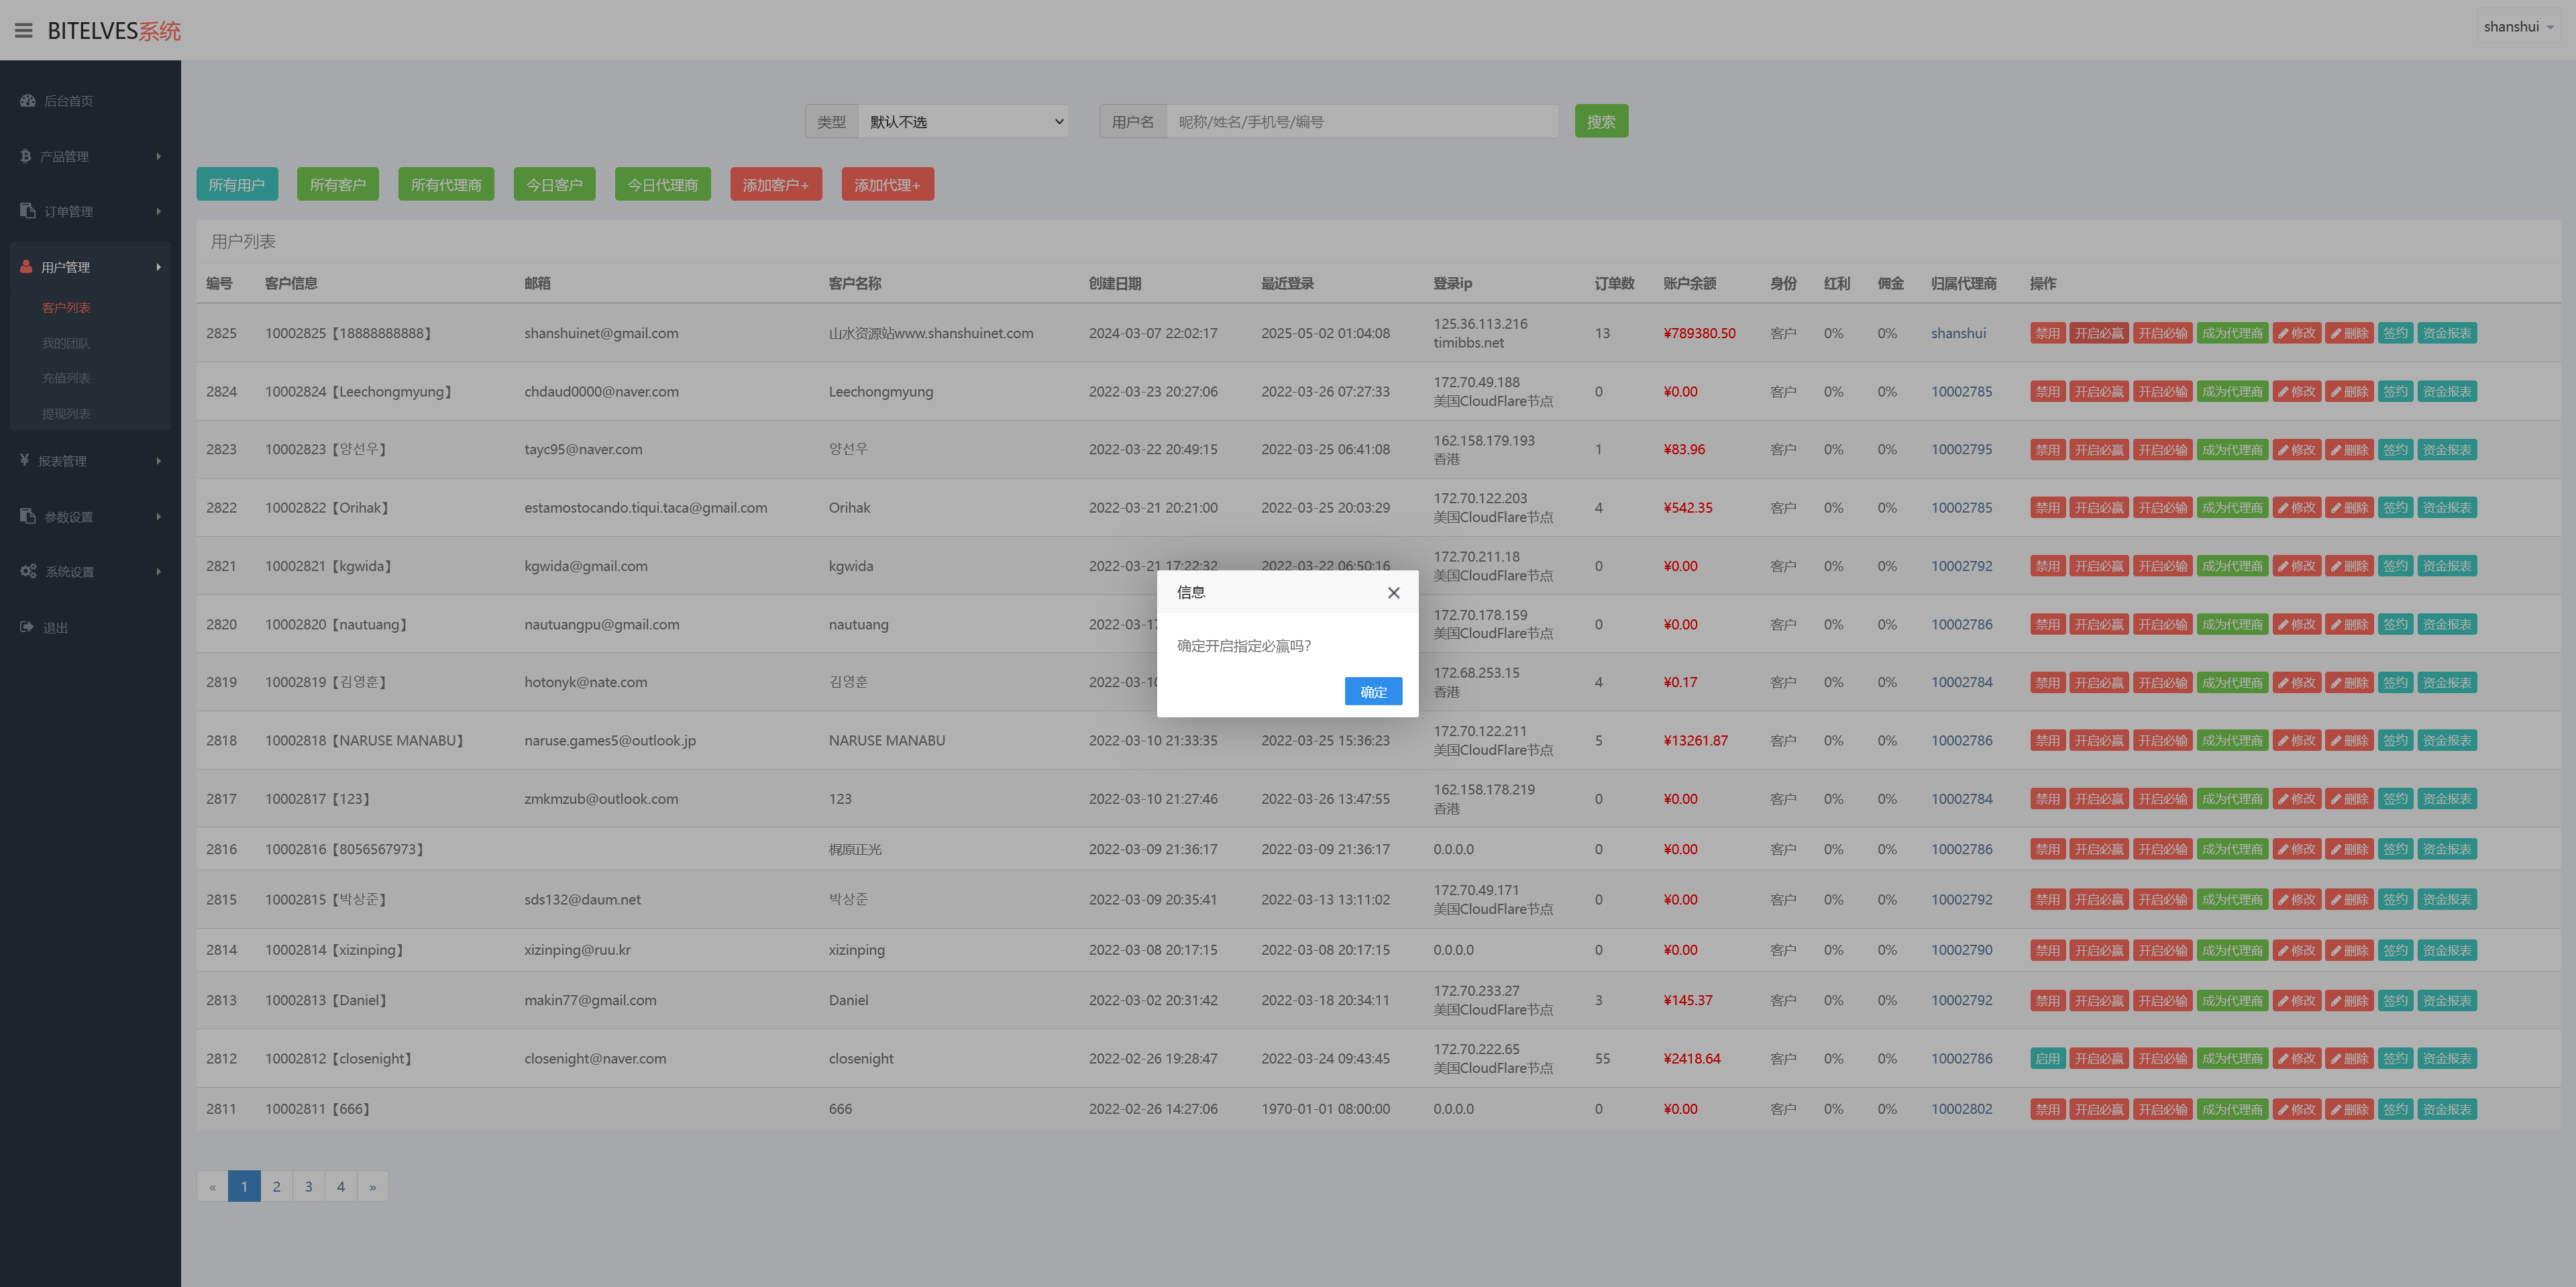The width and height of the screenshot is (2576, 1287).
Task: Click the hamburger menu icon
Action: [x=24, y=31]
